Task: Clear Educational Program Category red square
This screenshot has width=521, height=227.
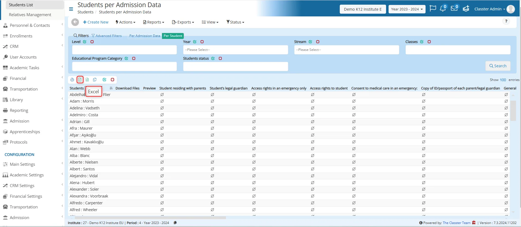Action: pyautogui.click(x=134, y=59)
